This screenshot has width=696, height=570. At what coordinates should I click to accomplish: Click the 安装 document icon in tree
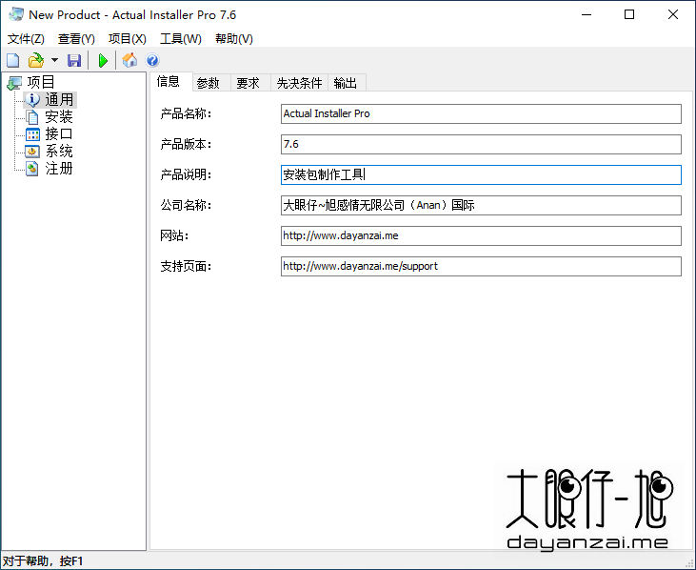[x=32, y=117]
